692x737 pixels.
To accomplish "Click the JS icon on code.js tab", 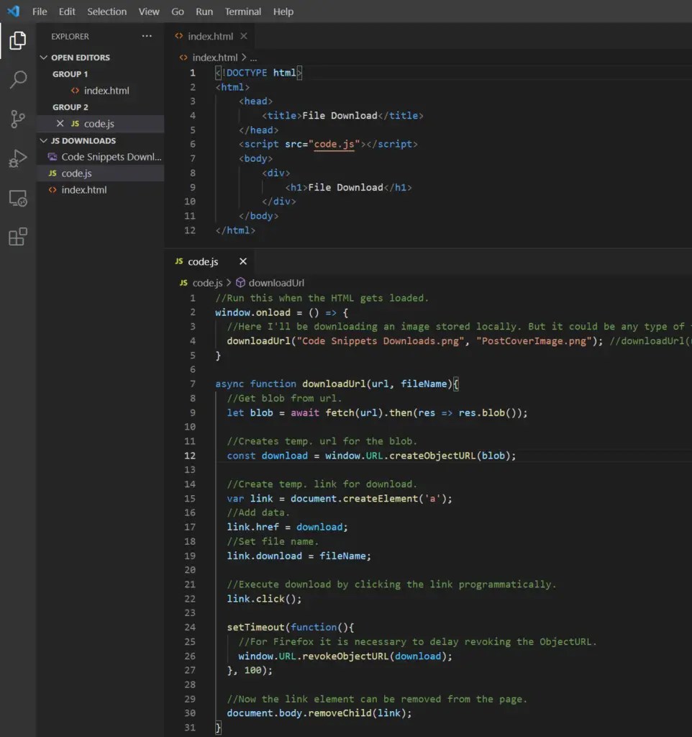I will click(x=179, y=261).
